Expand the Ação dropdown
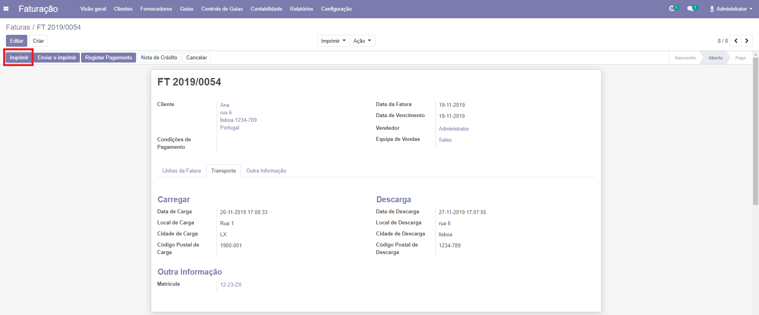This screenshot has width=759, height=315. 362,41
